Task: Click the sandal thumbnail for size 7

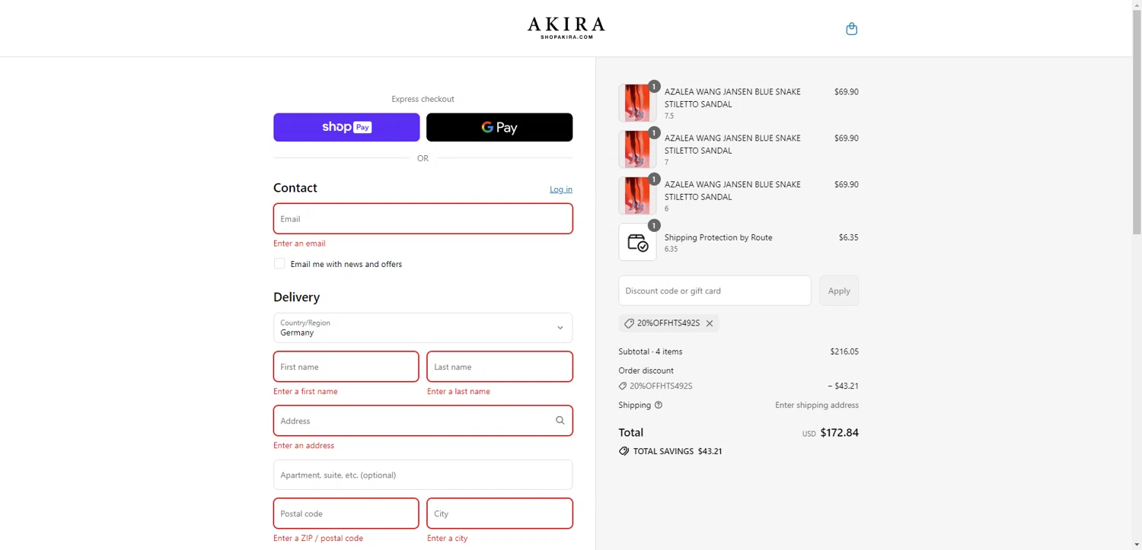Action: pos(637,149)
